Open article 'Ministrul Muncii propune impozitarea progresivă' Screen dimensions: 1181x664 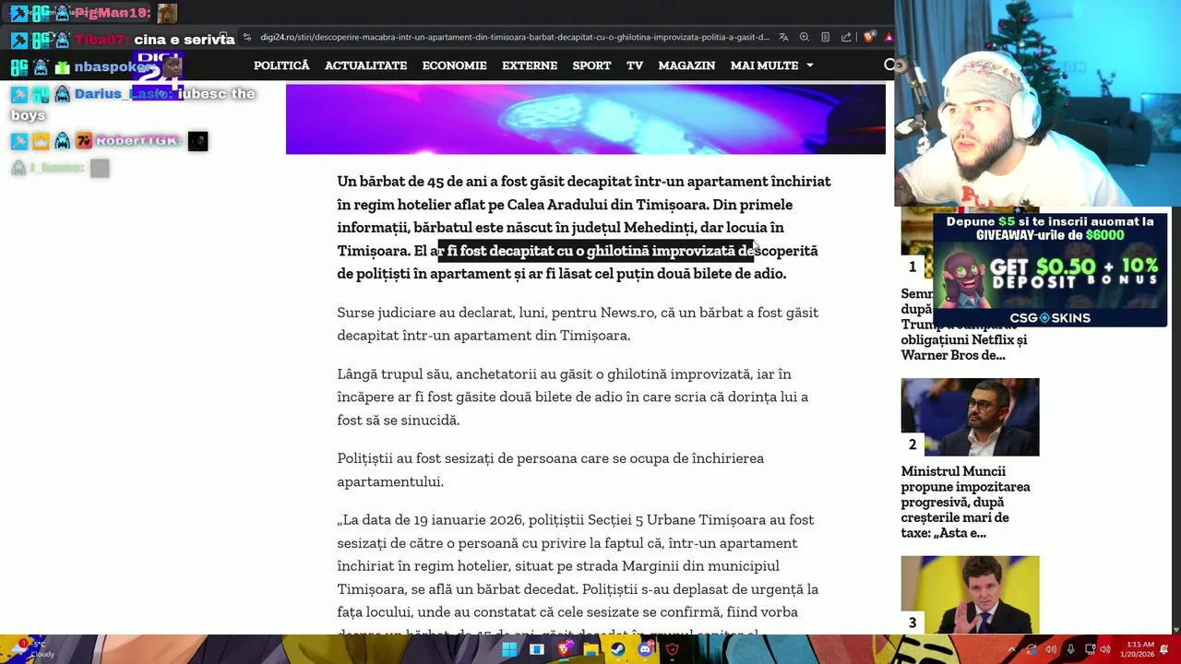pyautogui.click(x=965, y=502)
